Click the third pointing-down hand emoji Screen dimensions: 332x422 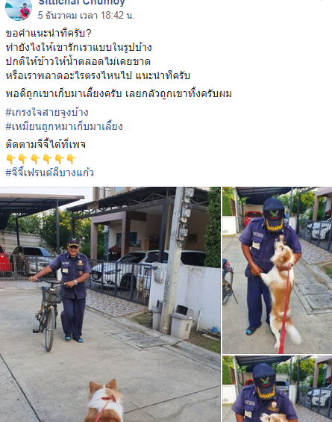[x=35, y=159]
